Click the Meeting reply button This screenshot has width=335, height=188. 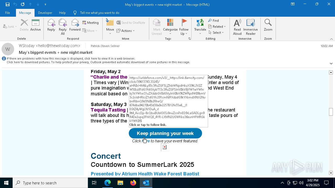click(91, 23)
